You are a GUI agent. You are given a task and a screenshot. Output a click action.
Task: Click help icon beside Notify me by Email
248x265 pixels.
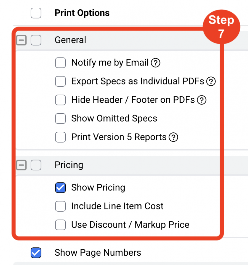(x=156, y=63)
